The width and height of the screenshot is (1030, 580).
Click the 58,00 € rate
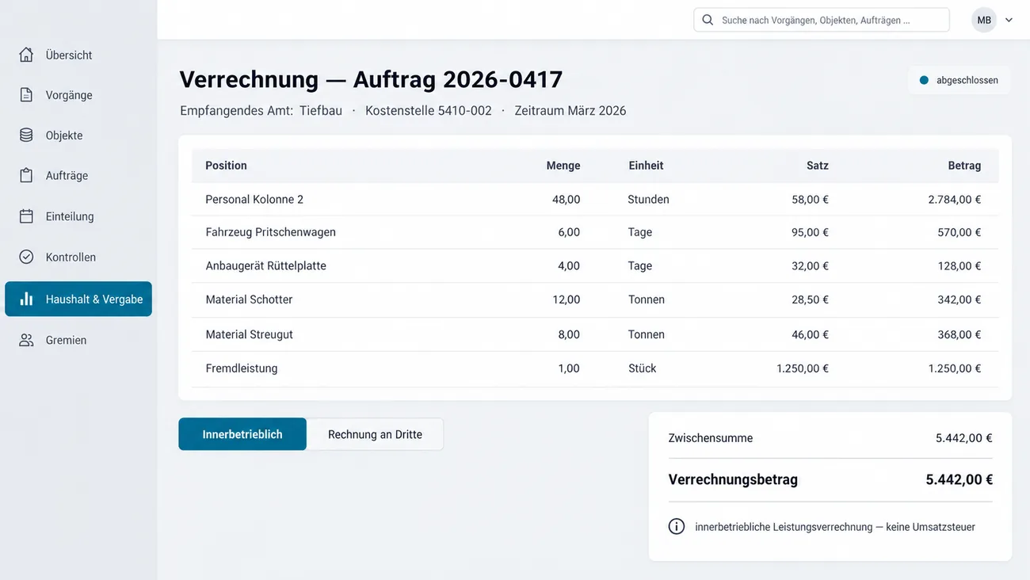tap(810, 199)
